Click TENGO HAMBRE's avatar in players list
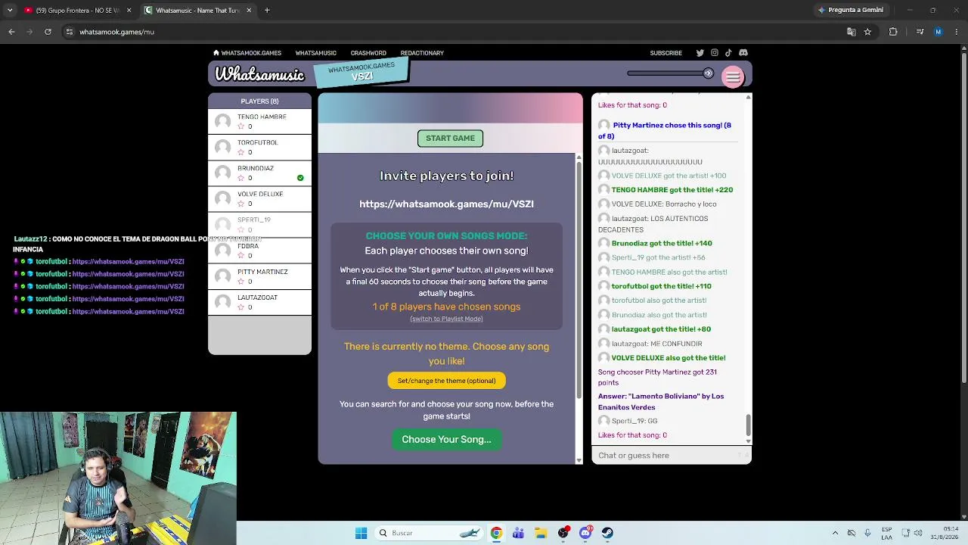The height and width of the screenshot is (545, 968). pos(222,122)
